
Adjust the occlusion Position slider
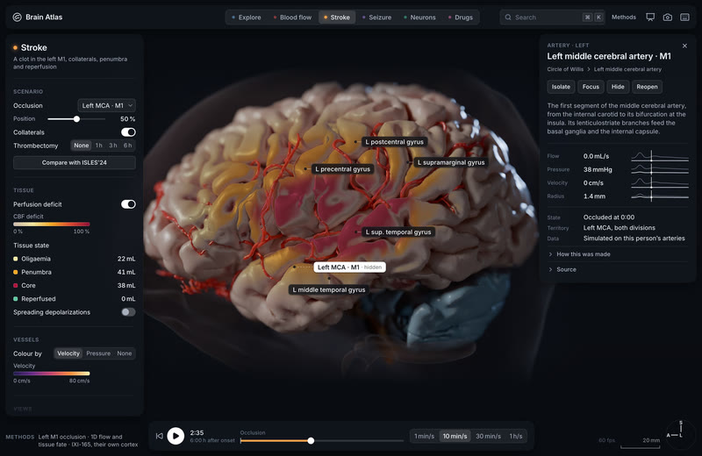click(x=76, y=119)
